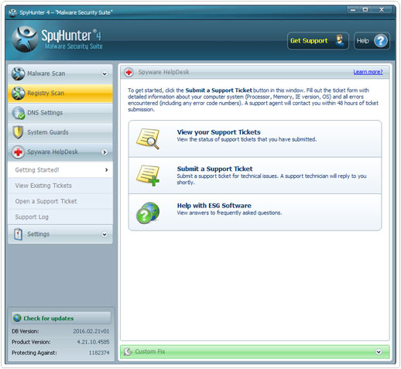401x369 pixels.
Task: Click the Product Version value 4.21.10.4585
Action: [x=93, y=342]
